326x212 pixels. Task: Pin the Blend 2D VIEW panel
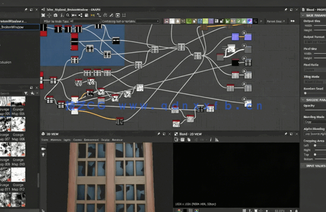coord(286,134)
